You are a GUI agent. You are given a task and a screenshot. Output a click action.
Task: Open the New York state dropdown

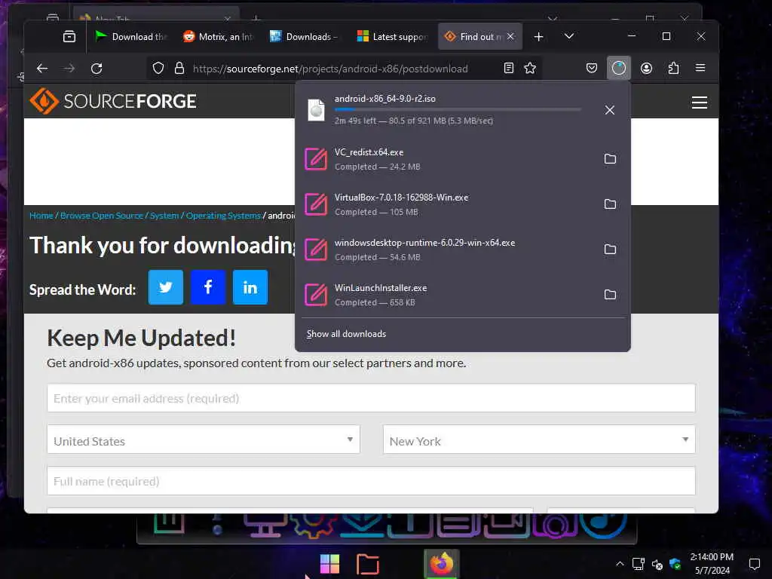(x=539, y=440)
